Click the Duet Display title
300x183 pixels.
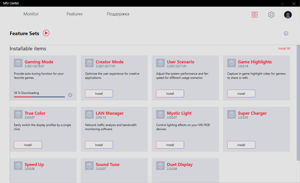pos(180,165)
